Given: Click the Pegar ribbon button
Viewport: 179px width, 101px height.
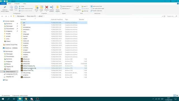Looking at the screenshot, I should click(x=16, y=8).
